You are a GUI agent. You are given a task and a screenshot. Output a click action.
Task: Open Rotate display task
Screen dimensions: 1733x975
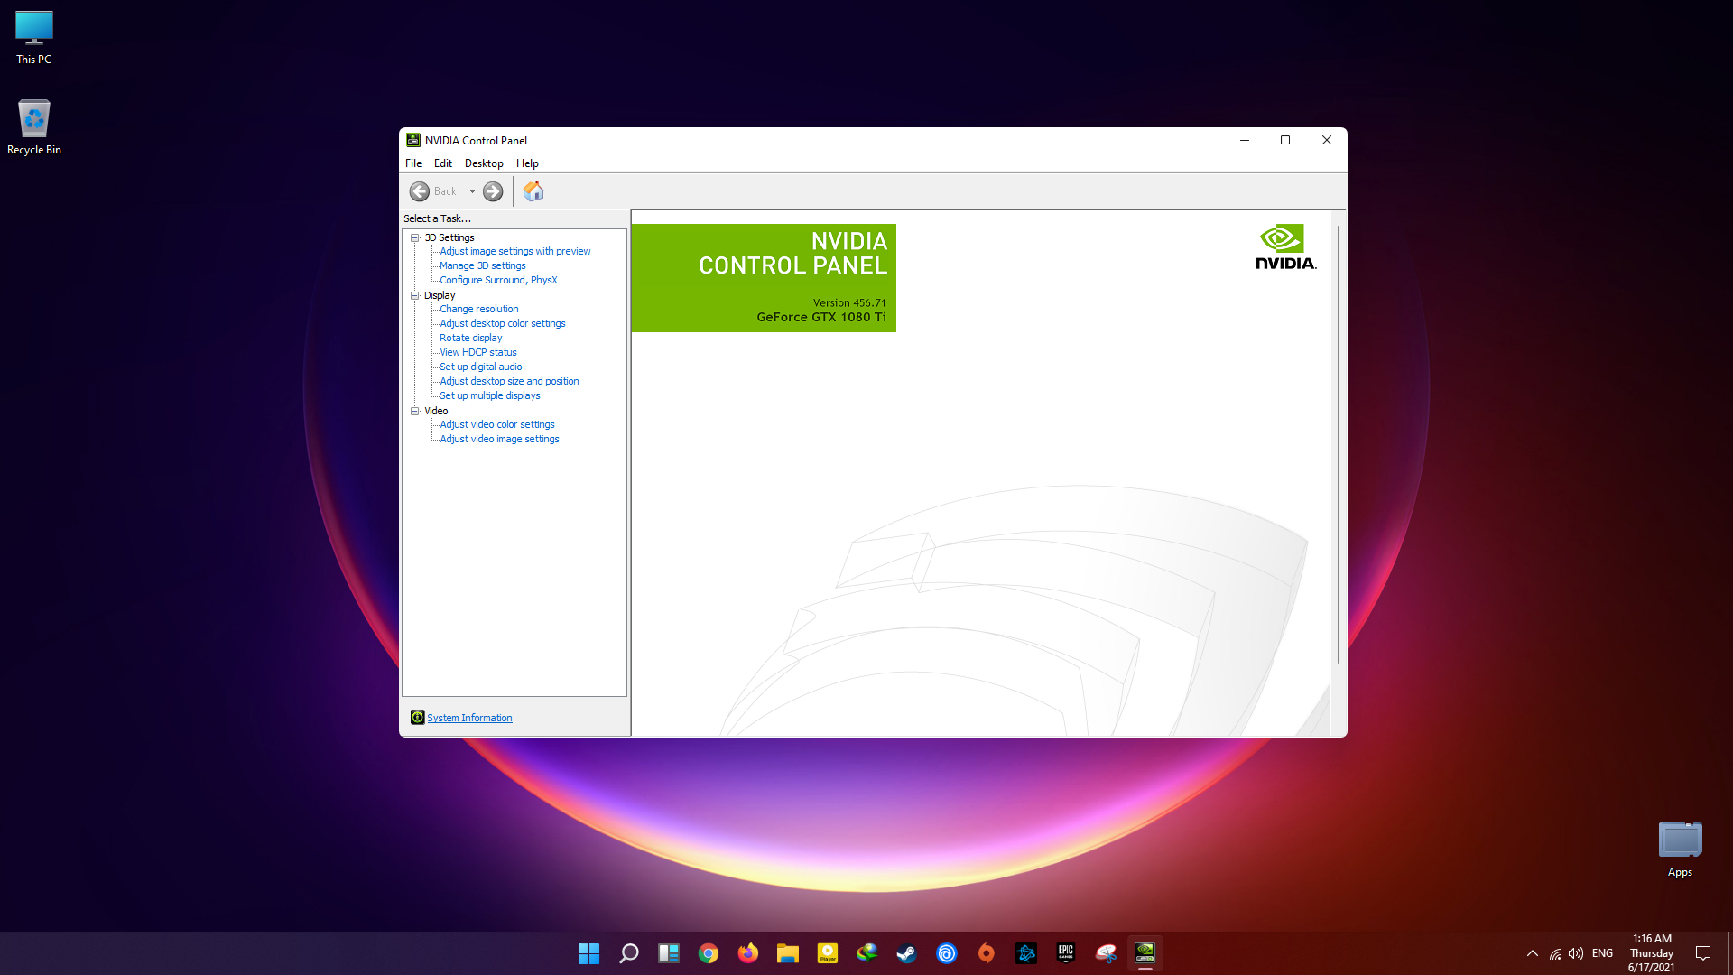[471, 339]
